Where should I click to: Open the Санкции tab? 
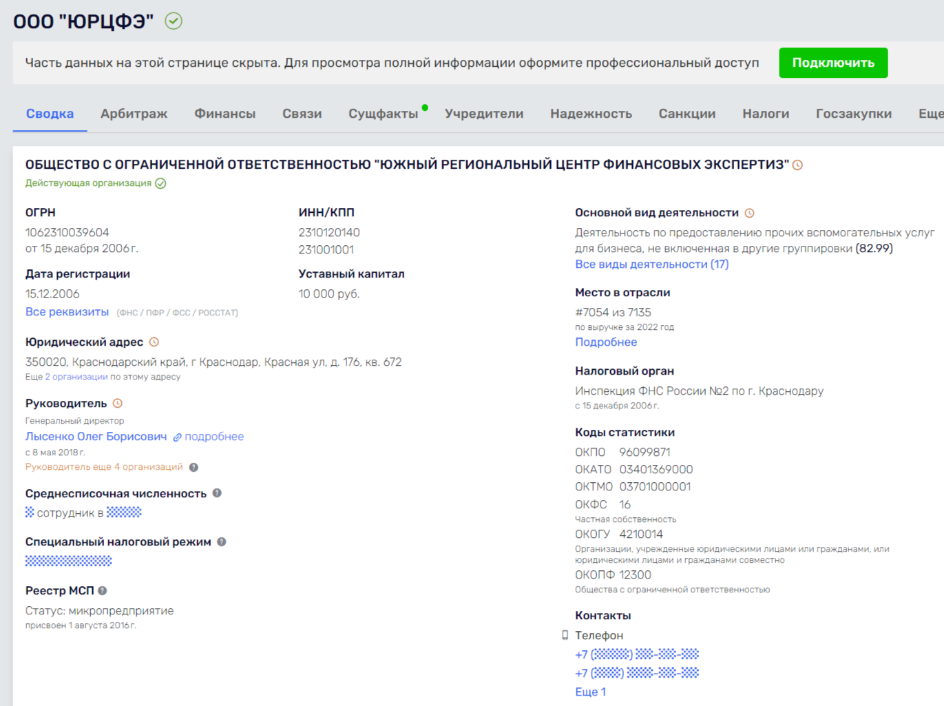687,114
